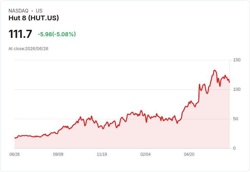Click the 11/19 x-axis date label
Screen dimensions: 250x172
(102, 154)
